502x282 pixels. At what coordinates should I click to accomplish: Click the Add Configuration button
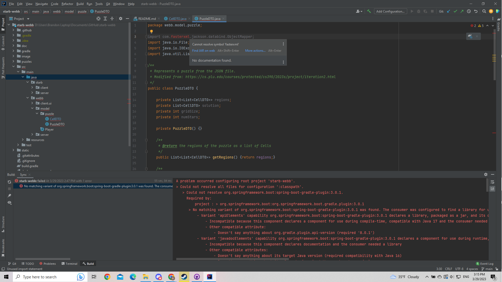(390, 11)
